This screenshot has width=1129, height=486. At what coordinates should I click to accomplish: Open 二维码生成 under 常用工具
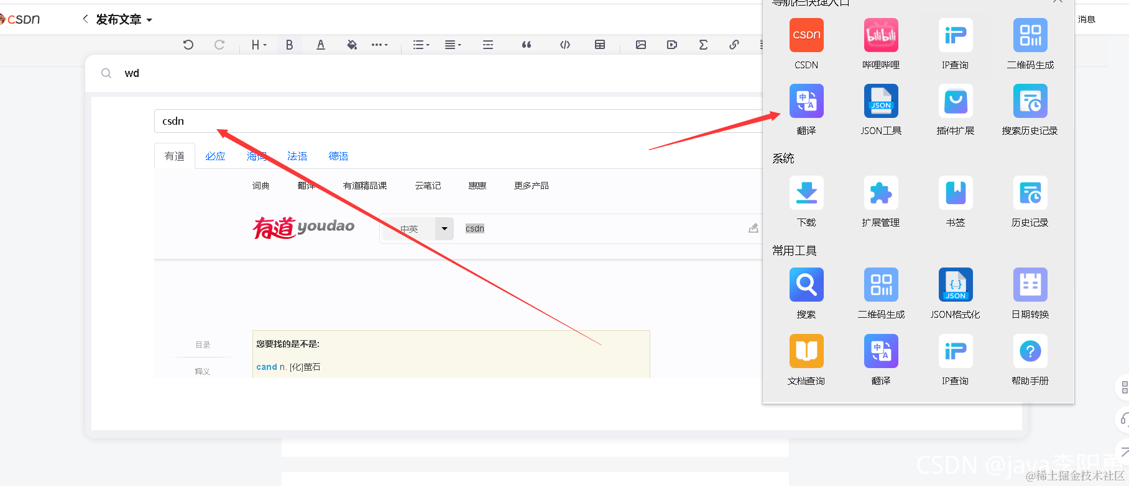[881, 285]
